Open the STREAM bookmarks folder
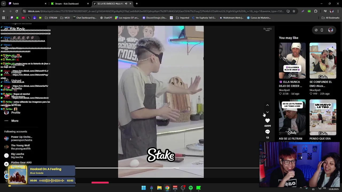342x192 pixels. [51, 18]
